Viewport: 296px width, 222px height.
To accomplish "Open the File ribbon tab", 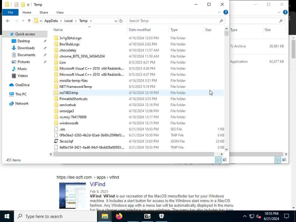I will coord(10,12).
